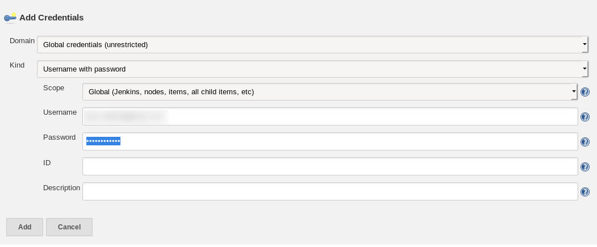Click inside the masked Password input

[x=330, y=141]
